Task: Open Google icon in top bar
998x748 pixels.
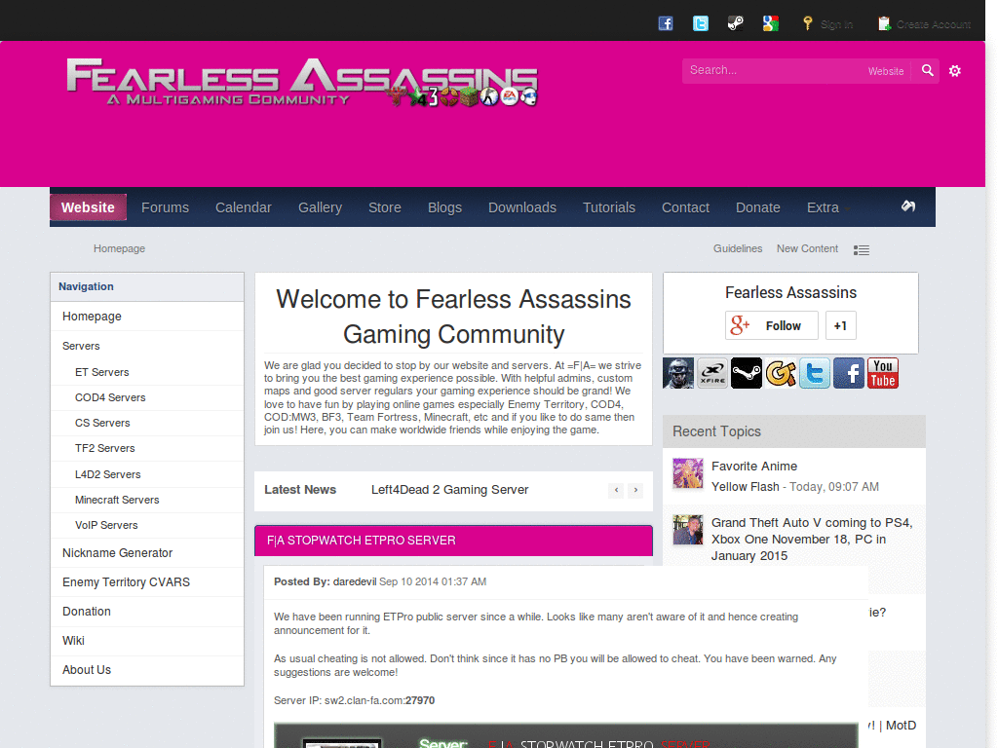Action: click(770, 23)
